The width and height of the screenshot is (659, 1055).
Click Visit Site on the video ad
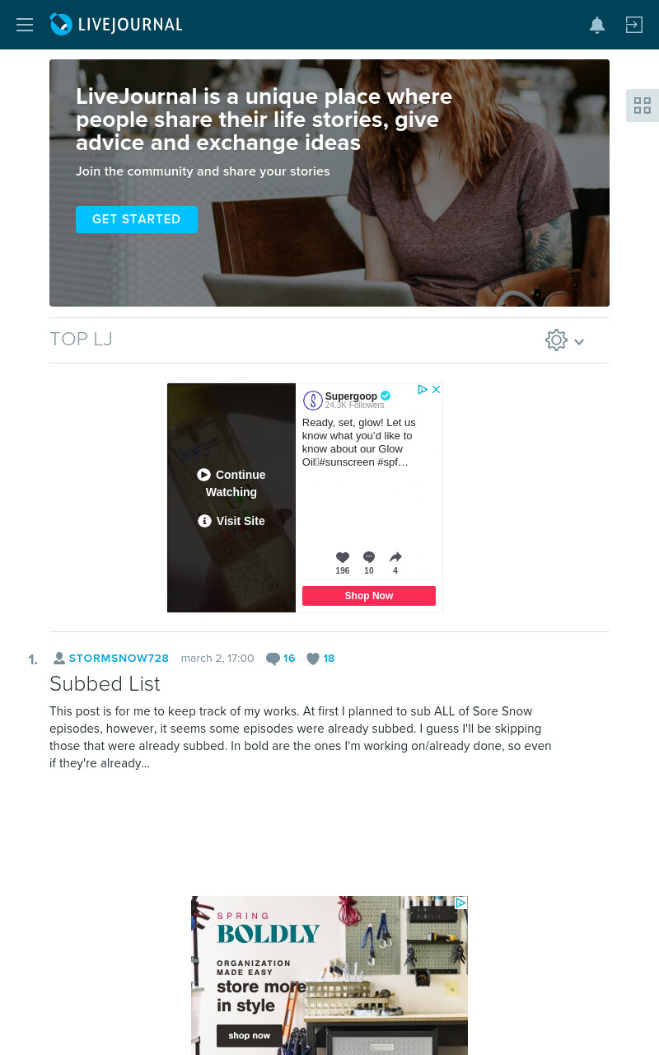[231, 521]
